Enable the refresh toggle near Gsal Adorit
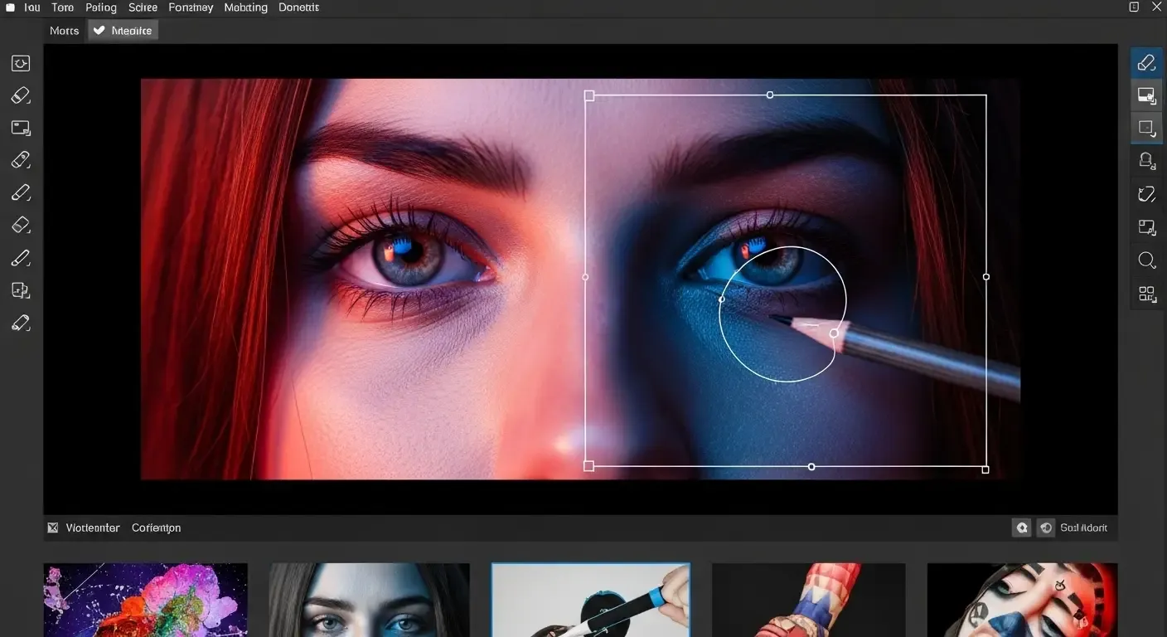The height and width of the screenshot is (637, 1167). click(1045, 527)
